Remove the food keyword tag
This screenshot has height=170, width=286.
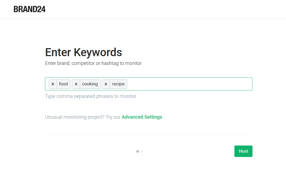(x=53, y=84)
